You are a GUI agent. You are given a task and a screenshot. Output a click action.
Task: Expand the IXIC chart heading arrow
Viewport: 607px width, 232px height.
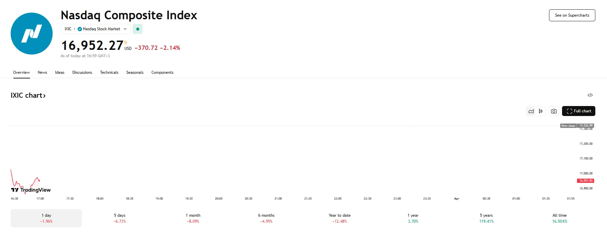(44, 95)
